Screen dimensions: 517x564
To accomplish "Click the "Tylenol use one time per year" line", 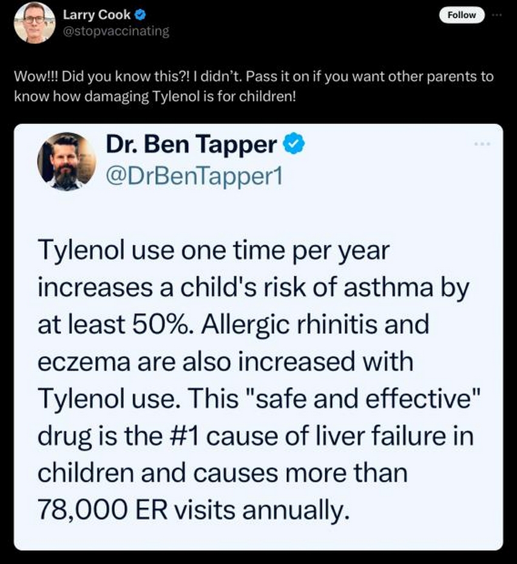I will pos(213,250).
